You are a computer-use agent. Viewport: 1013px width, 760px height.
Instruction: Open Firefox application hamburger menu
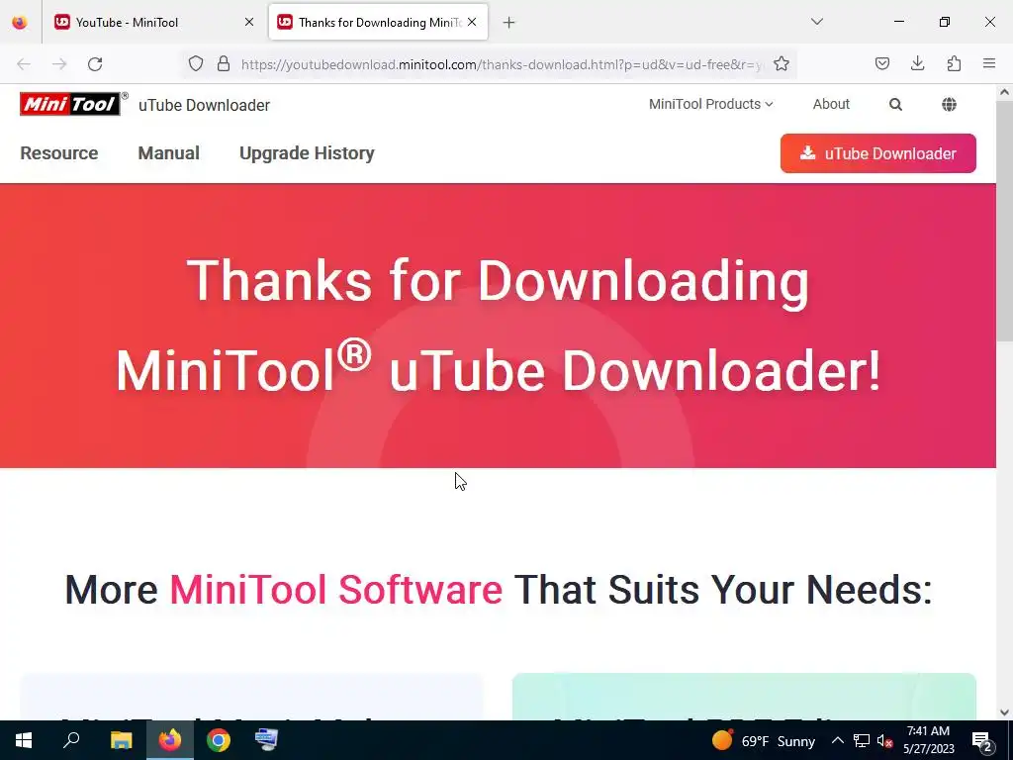(989, 63)
